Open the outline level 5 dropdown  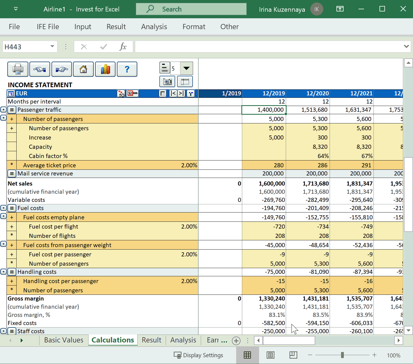(187, 68)
